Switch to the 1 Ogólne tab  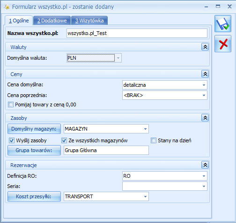click(19, 21)
